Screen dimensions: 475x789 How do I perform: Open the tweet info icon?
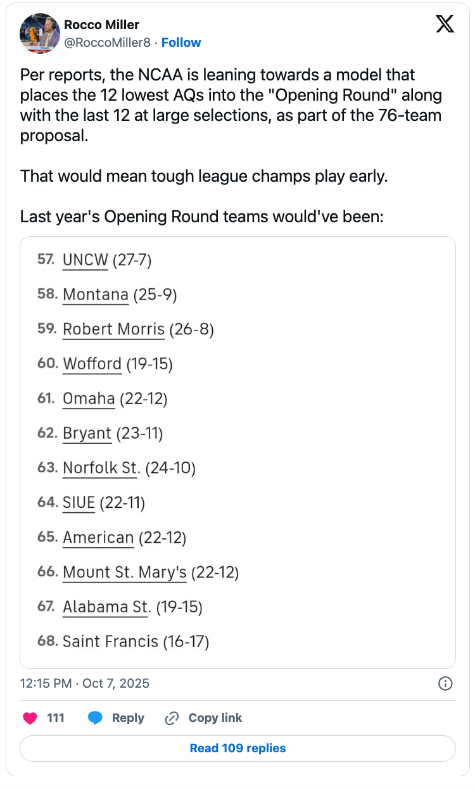click(x=445, y=683)
